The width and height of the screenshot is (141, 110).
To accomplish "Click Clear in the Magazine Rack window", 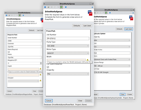I will click(34, 91).
